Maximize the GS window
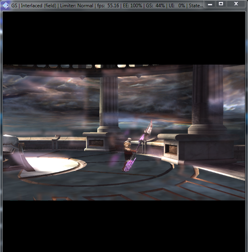This screenshot has height=252, width=248. 221,4
